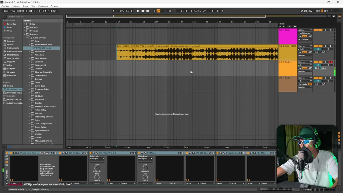The width and height of the screenshot is (343, 193).
Task: Enable the Loop switch
Action: tap(200, 11)
